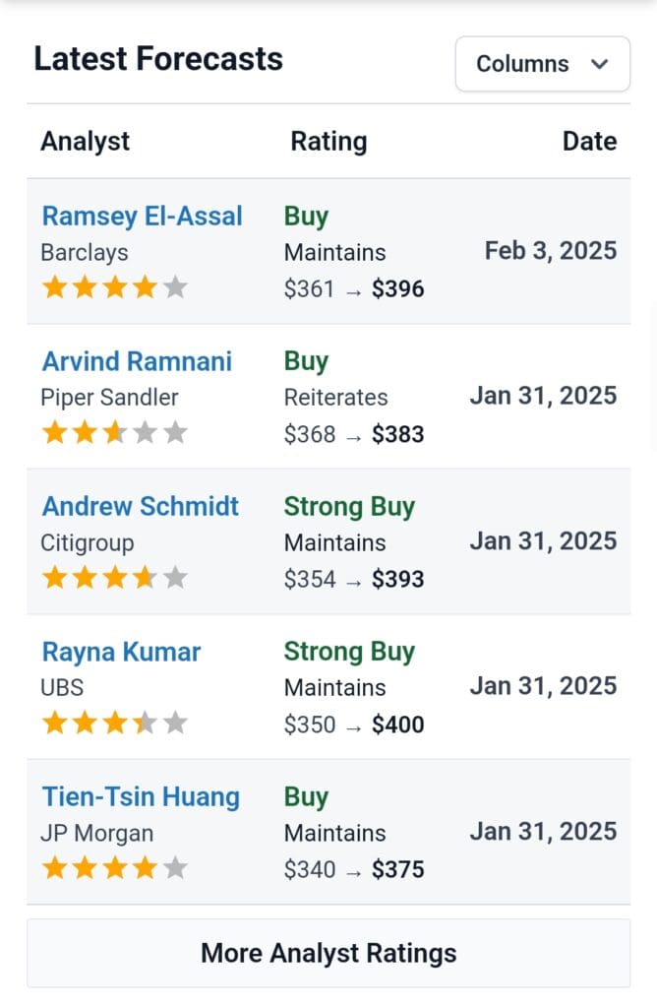Open Ramsey El-Assal's analyst profile

[142, 216]
